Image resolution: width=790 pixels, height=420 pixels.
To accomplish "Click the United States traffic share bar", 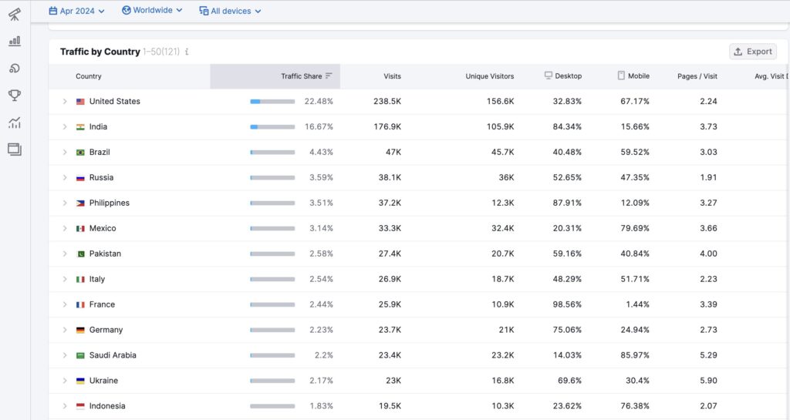I will [x=272, y=102].
